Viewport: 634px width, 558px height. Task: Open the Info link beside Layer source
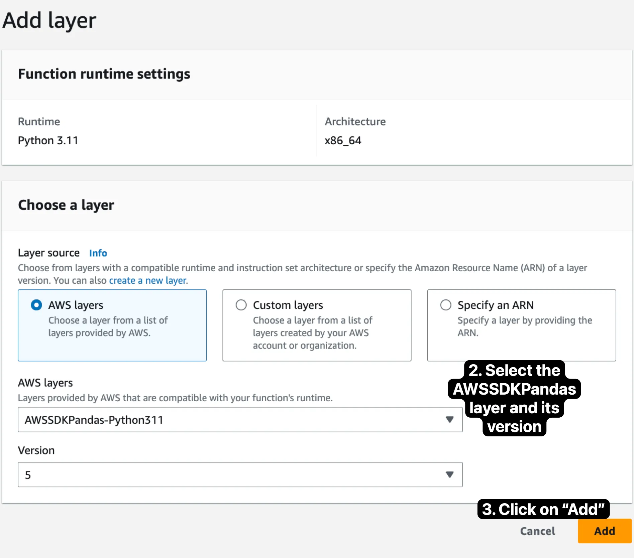coord(98,253)
